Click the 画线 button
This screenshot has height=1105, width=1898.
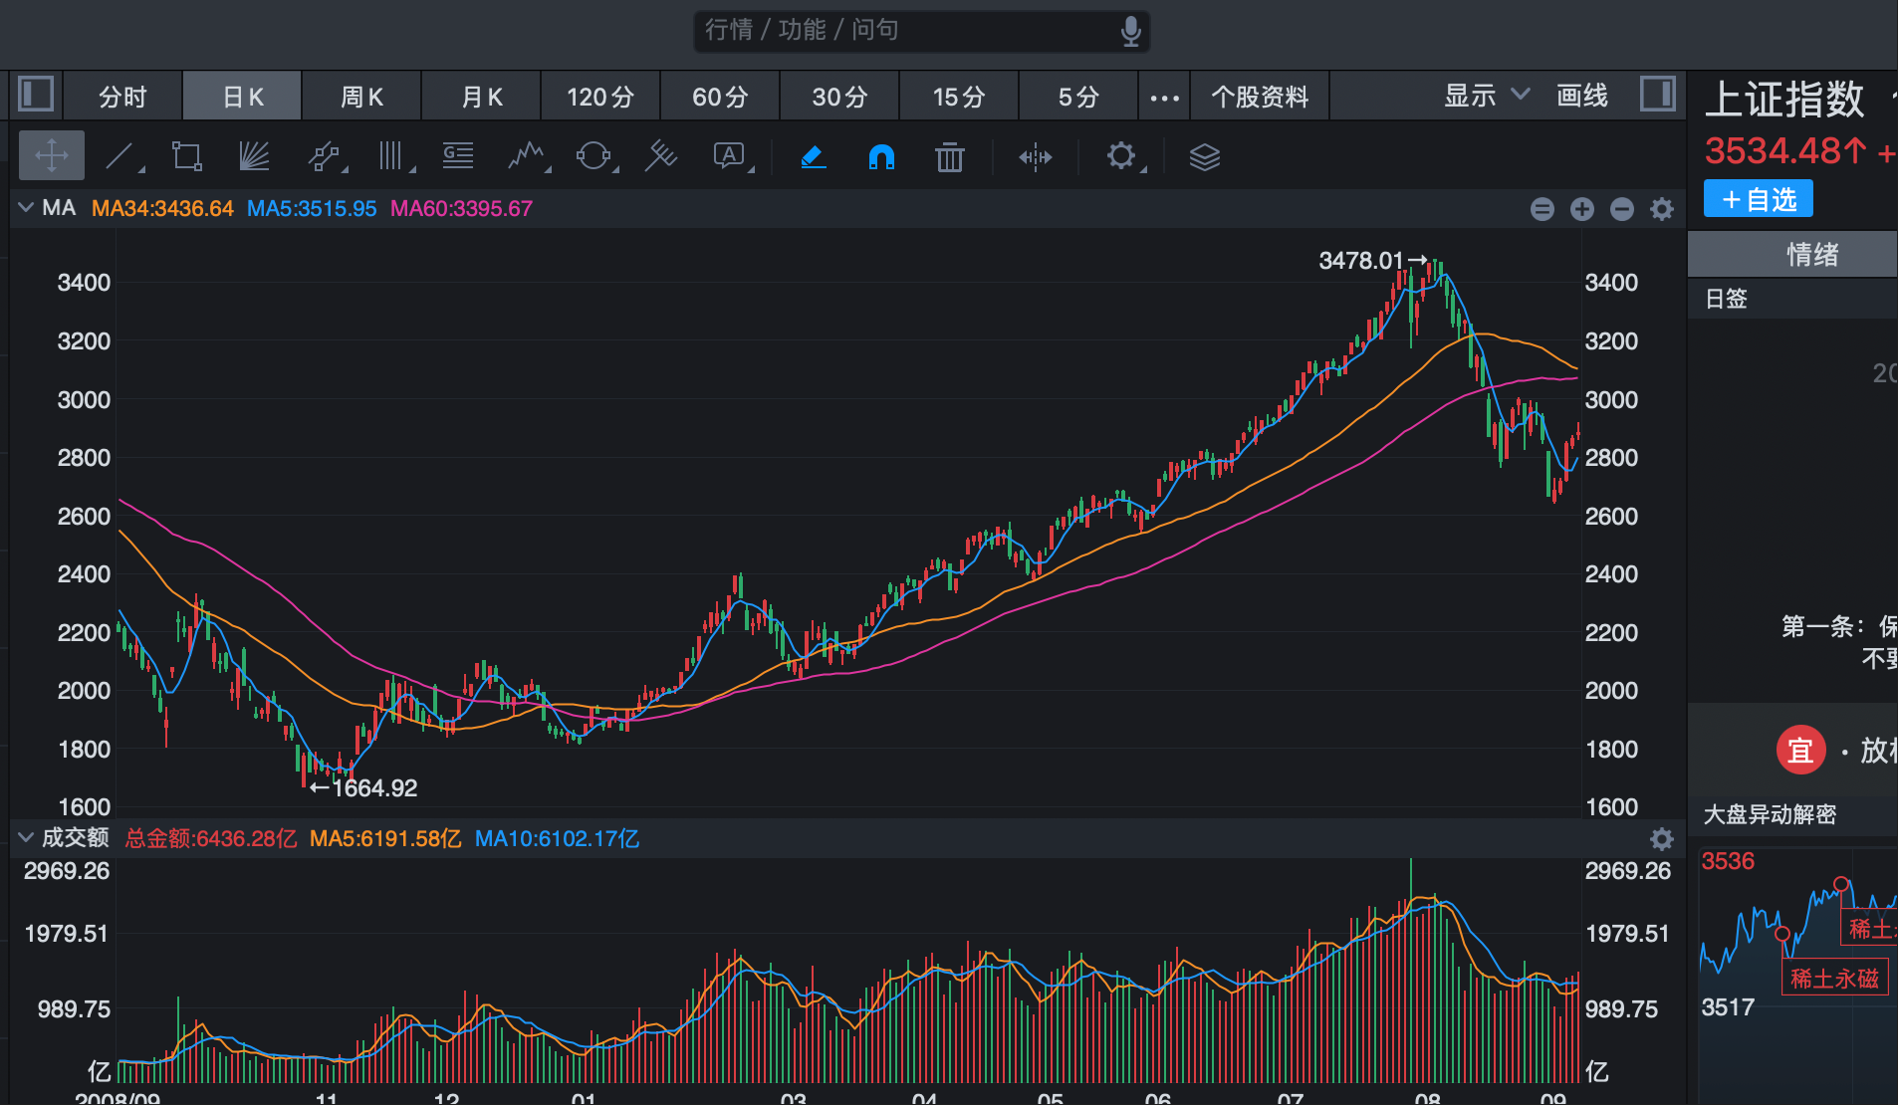(x=1582, y=96)
